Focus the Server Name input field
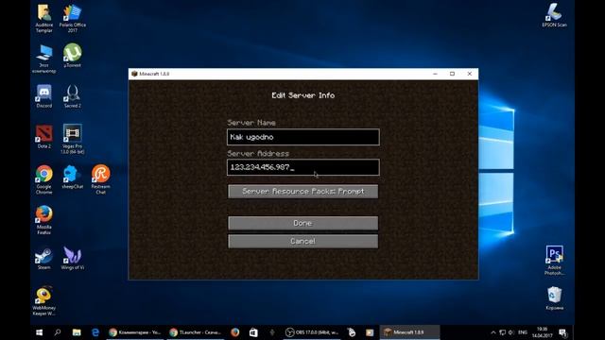This screenshot has width=605, height=340. coord(302,137)
